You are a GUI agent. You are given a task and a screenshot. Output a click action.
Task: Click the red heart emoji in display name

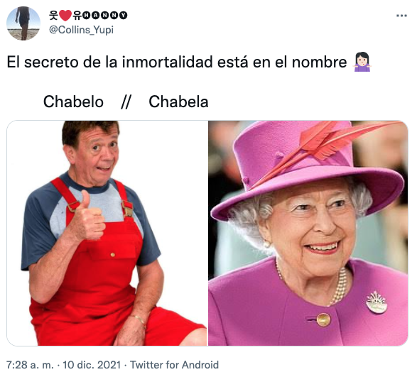pyautogui.click(x=65, y=16)
